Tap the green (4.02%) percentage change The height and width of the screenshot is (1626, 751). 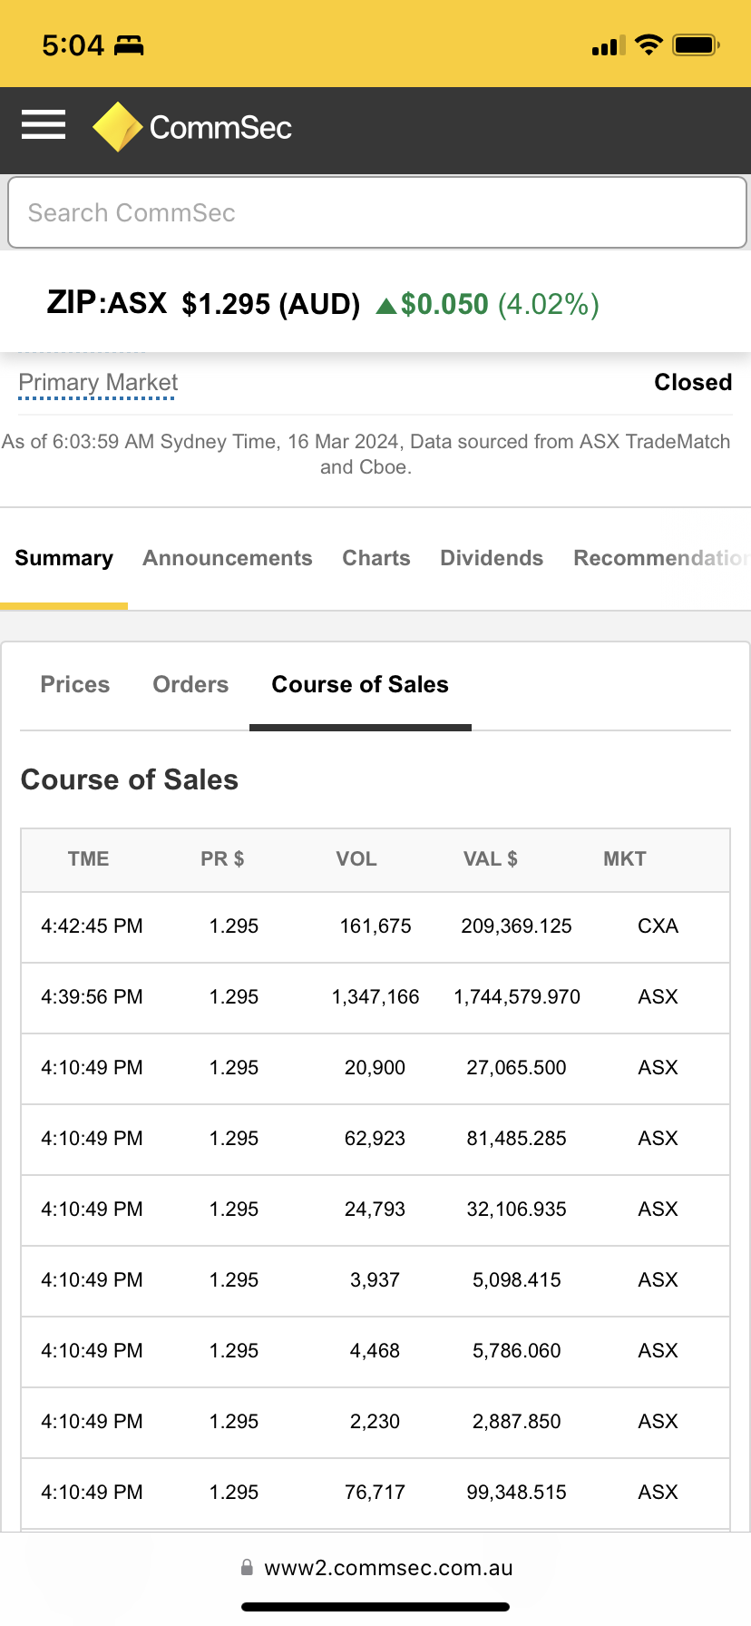pos(549,304)
